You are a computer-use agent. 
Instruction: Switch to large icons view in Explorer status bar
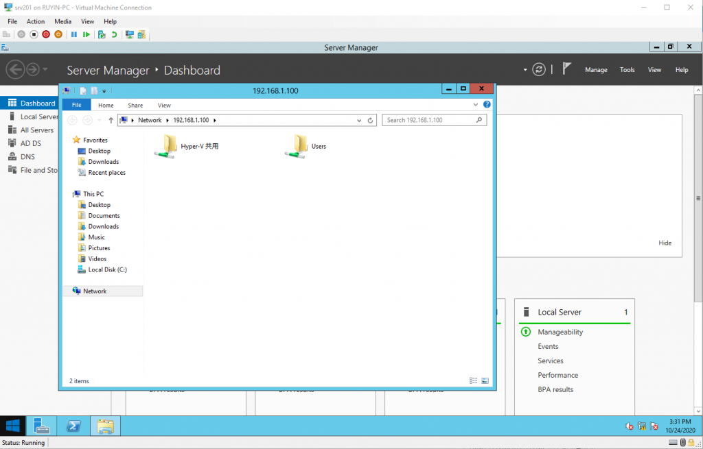point(485,380)
